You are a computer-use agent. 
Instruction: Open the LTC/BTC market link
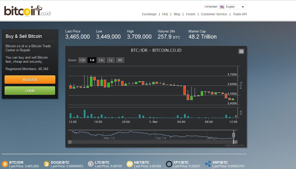(102, 162)
